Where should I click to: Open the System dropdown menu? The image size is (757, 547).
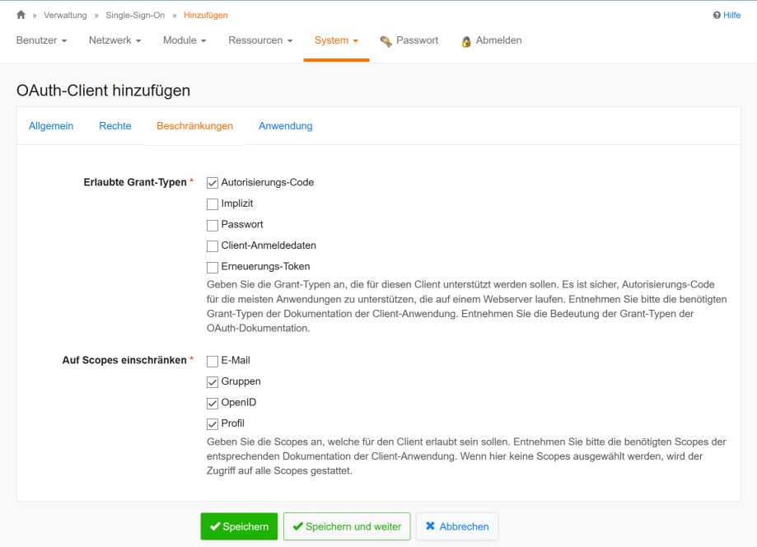click(336, 40)
